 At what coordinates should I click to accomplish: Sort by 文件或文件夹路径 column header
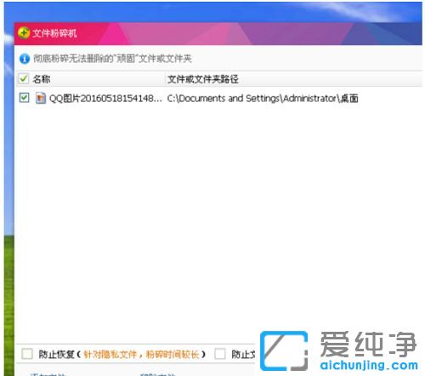203,79
